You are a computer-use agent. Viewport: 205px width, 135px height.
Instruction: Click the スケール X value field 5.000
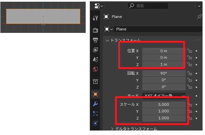coord(164,105)
